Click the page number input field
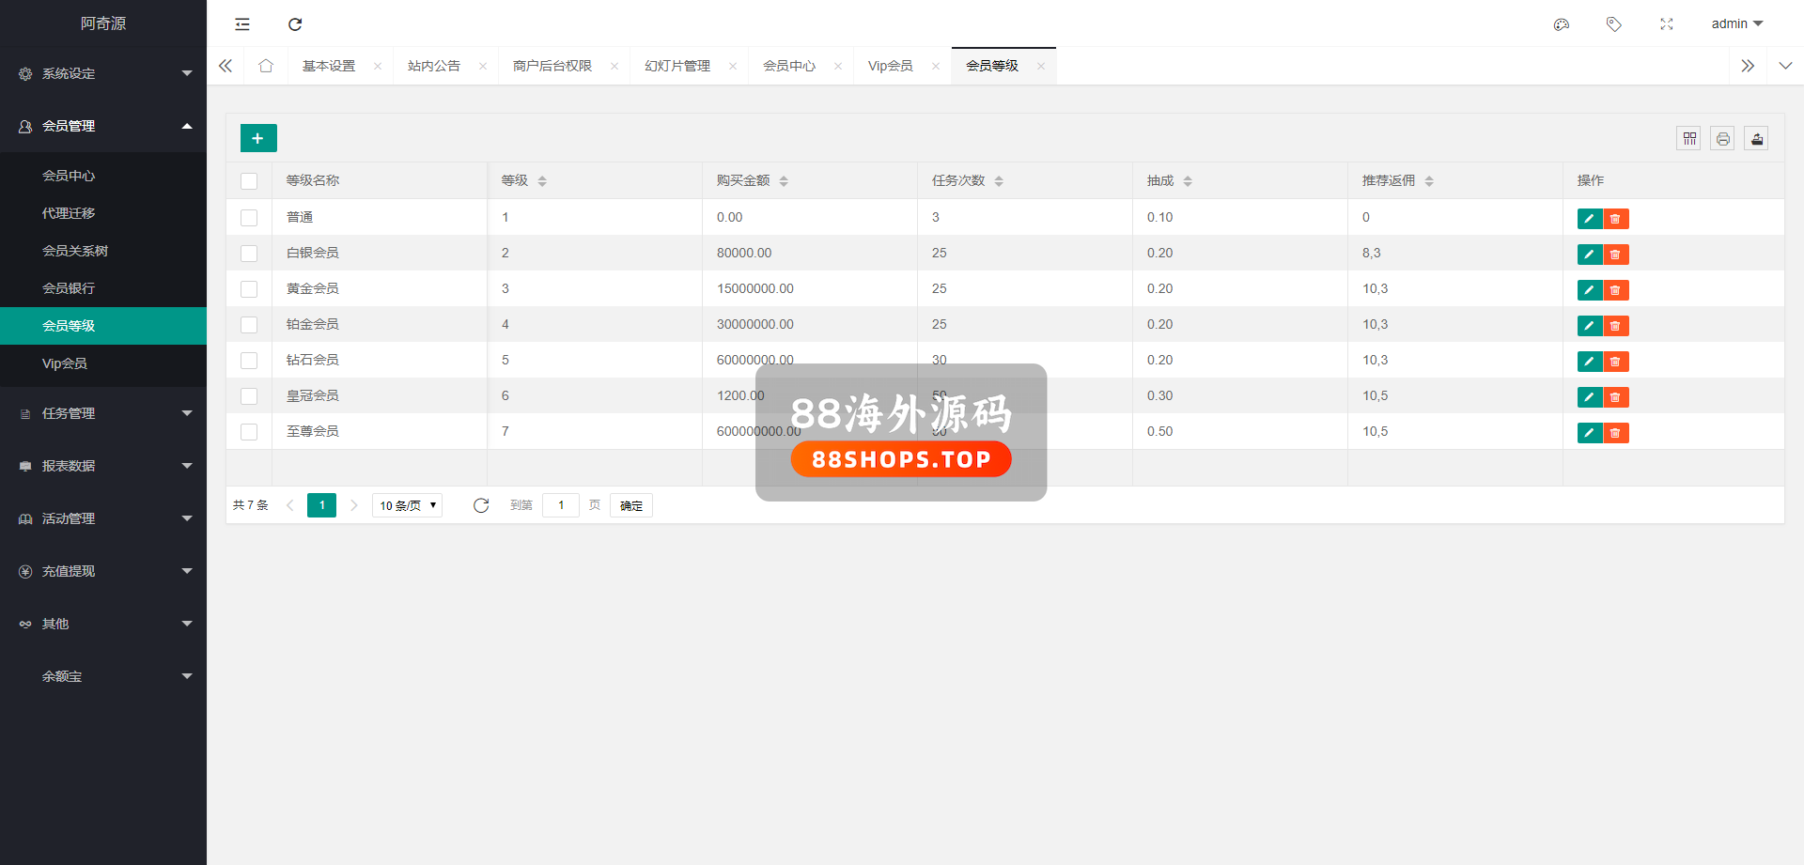 click(x=561, y=505)
